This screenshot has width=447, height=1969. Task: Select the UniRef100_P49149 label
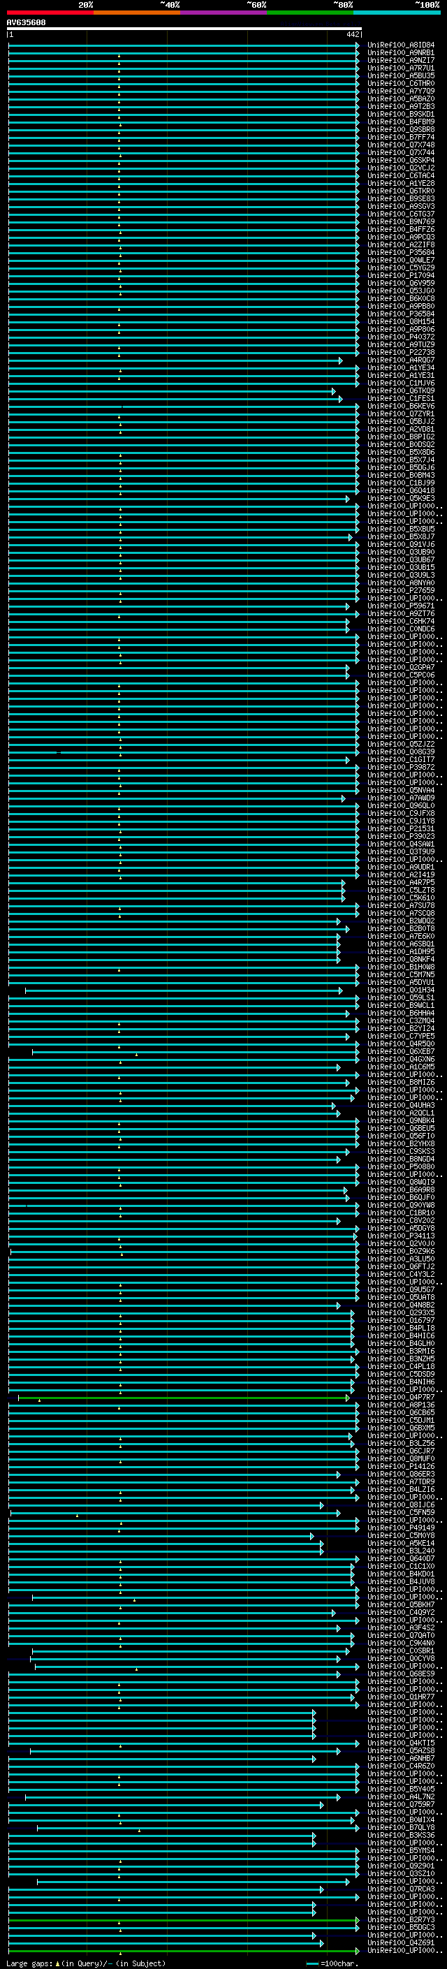click(400, 1528)
